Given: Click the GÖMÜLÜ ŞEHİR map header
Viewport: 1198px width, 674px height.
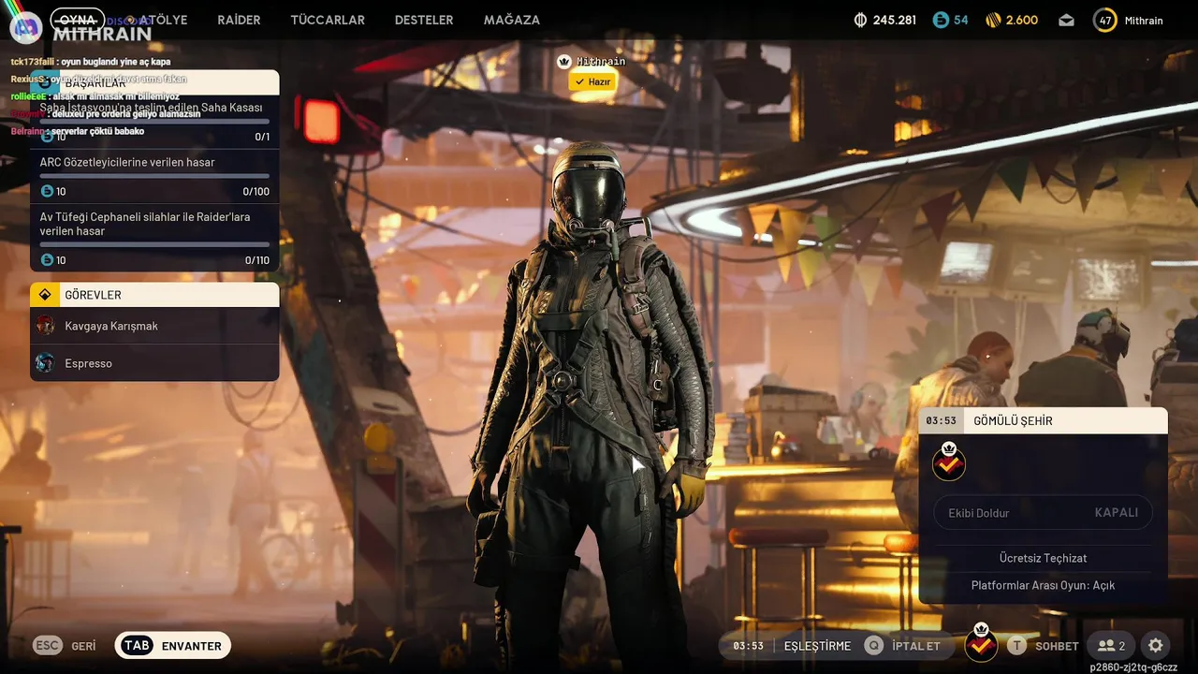Looking at the screenshot, I should click(x=1044, y=420).
